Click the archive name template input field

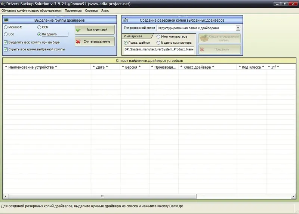(159, 50)
